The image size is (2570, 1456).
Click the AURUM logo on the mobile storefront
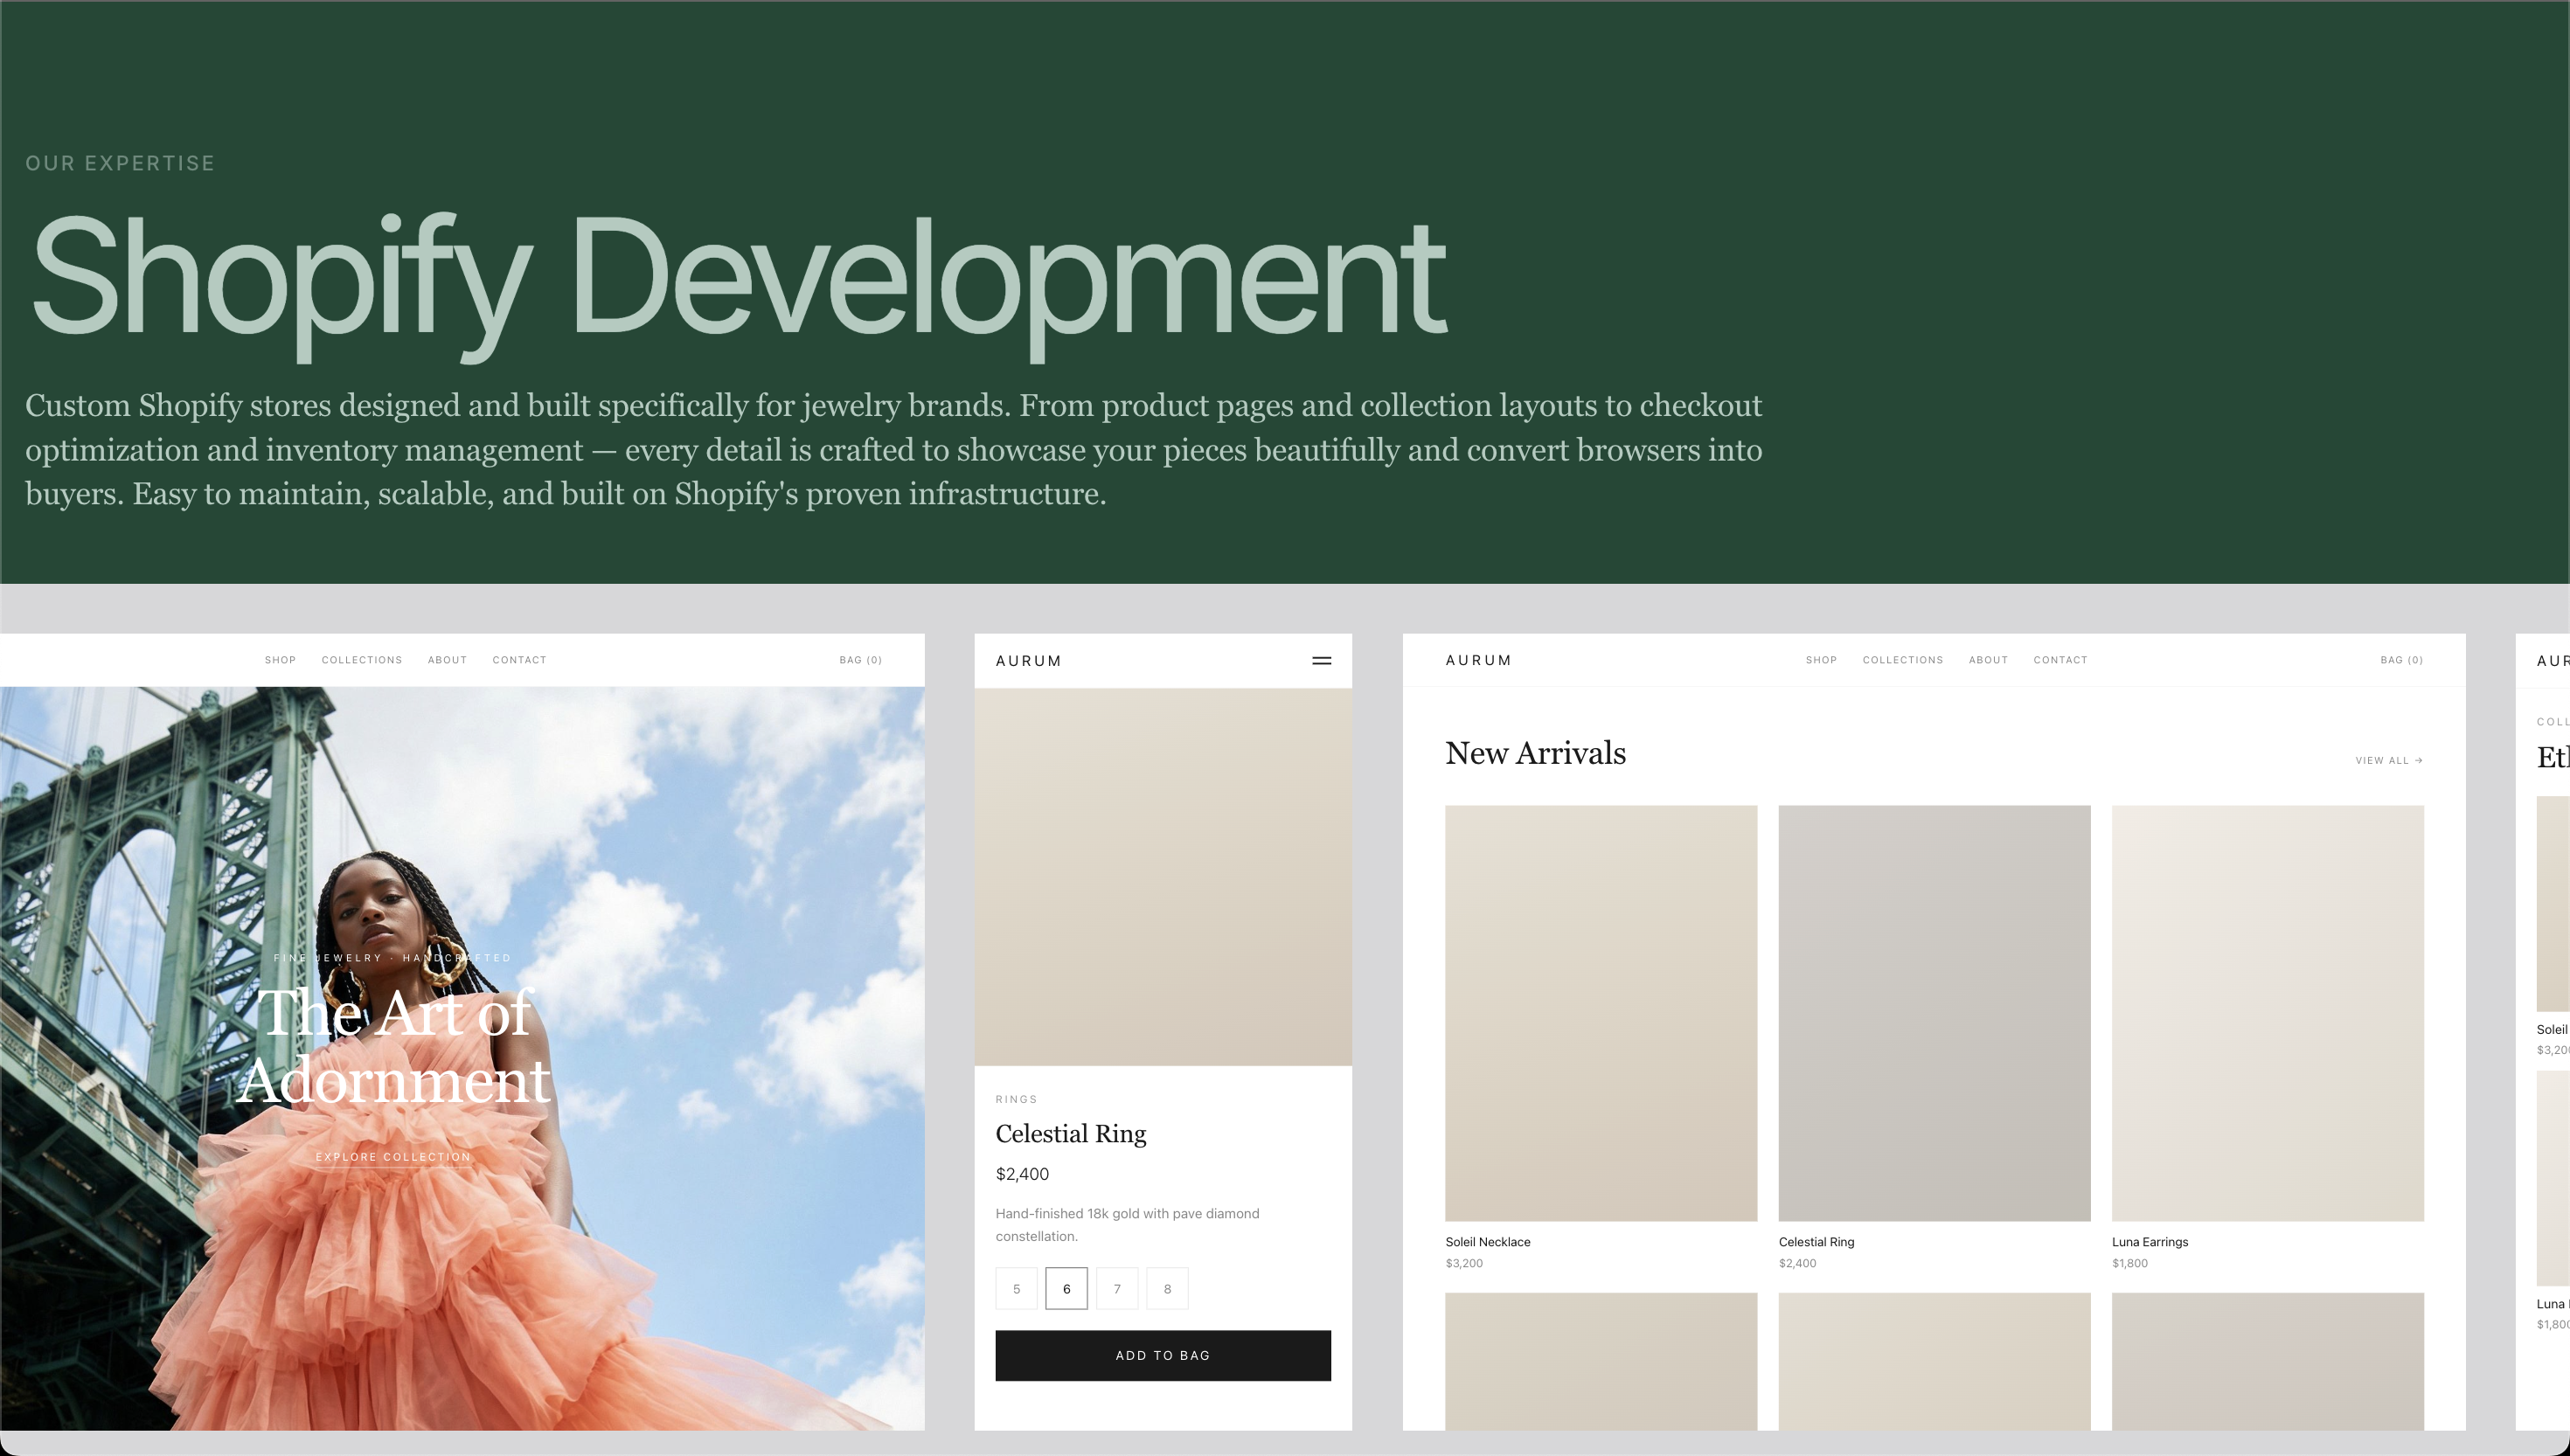(1027, 660)
